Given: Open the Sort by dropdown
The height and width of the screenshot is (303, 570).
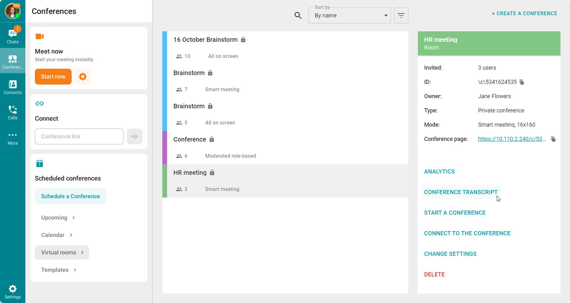Looking at the screenshot, I should pos(349,16).
